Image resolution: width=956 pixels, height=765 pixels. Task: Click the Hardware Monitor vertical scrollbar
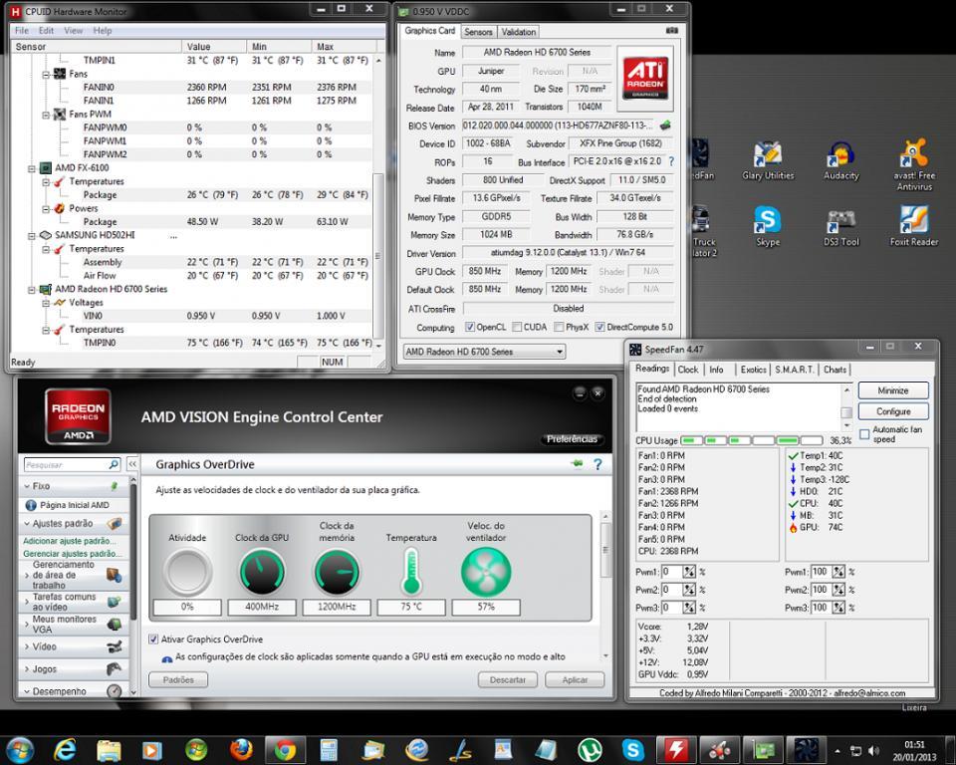(378, 201)
